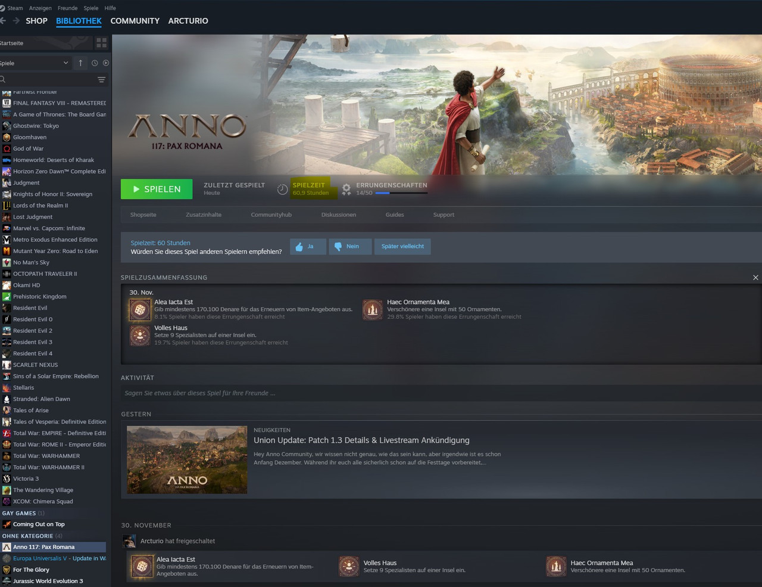
Task: Click Alea Iacta Est achievement icon in summary
Action: tap(140, 310)
